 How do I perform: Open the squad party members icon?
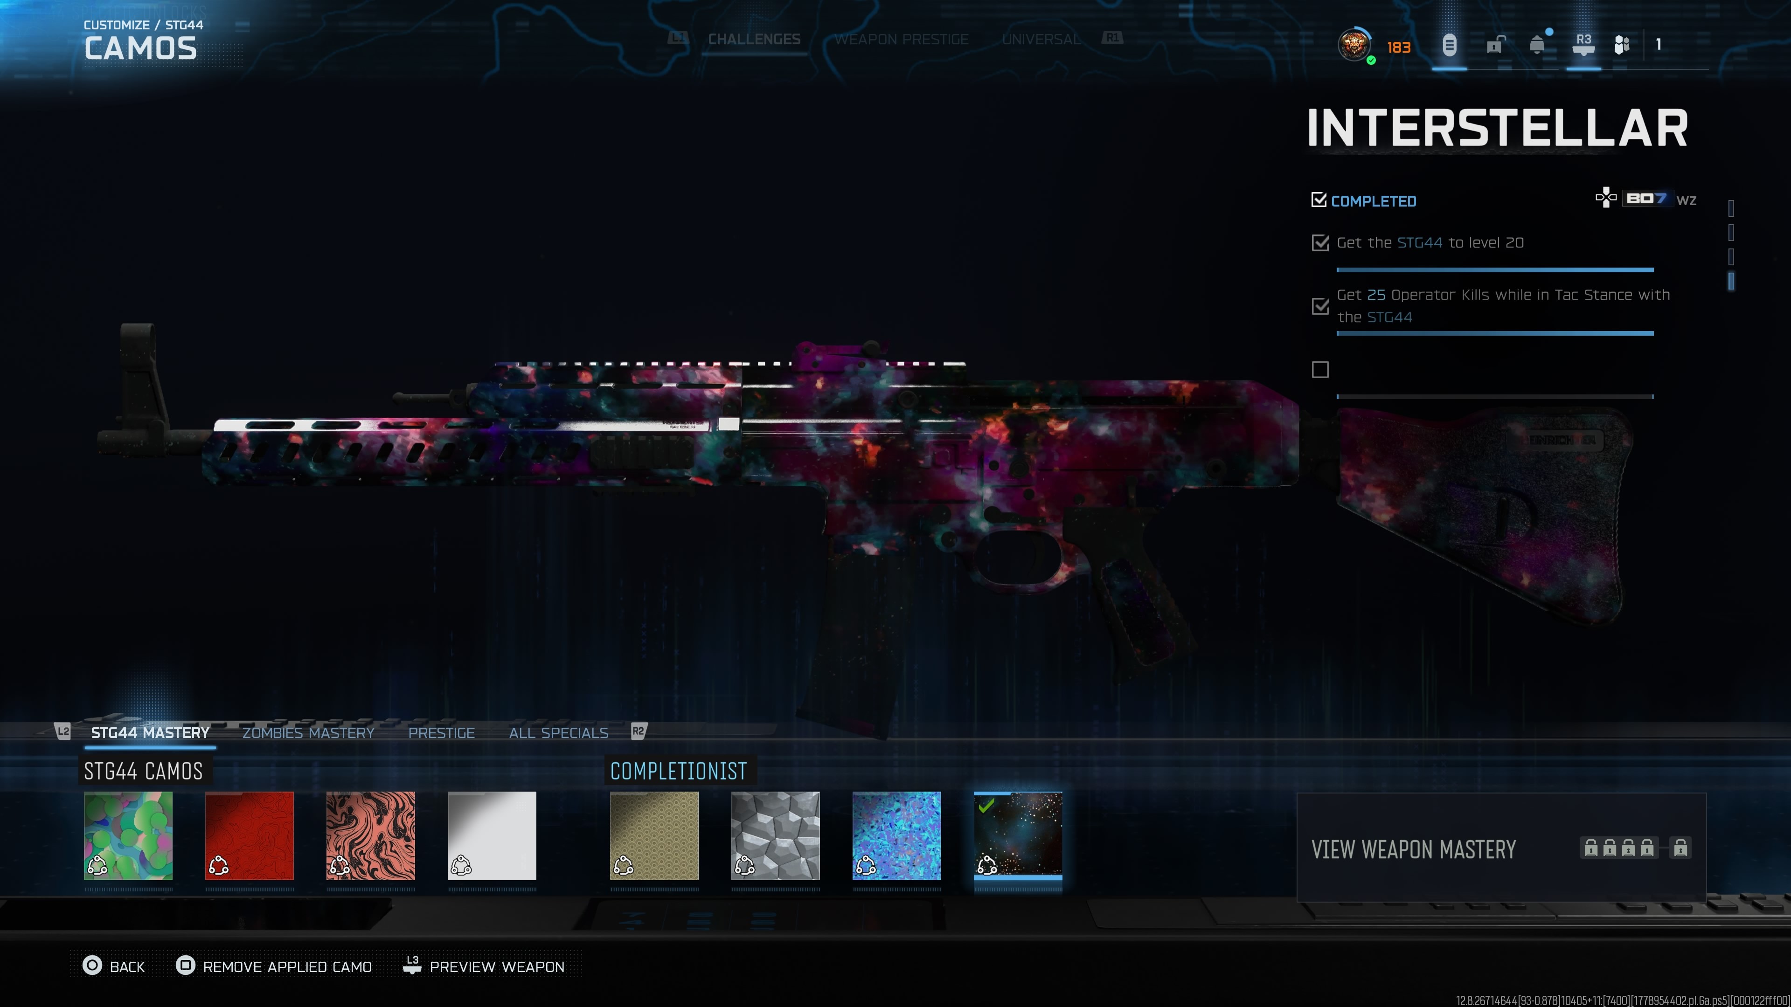click(x=1621, y=45)
